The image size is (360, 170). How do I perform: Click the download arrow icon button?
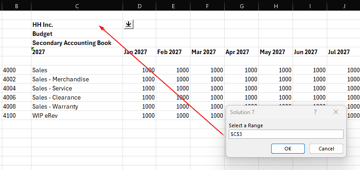(x=129, y=24)
